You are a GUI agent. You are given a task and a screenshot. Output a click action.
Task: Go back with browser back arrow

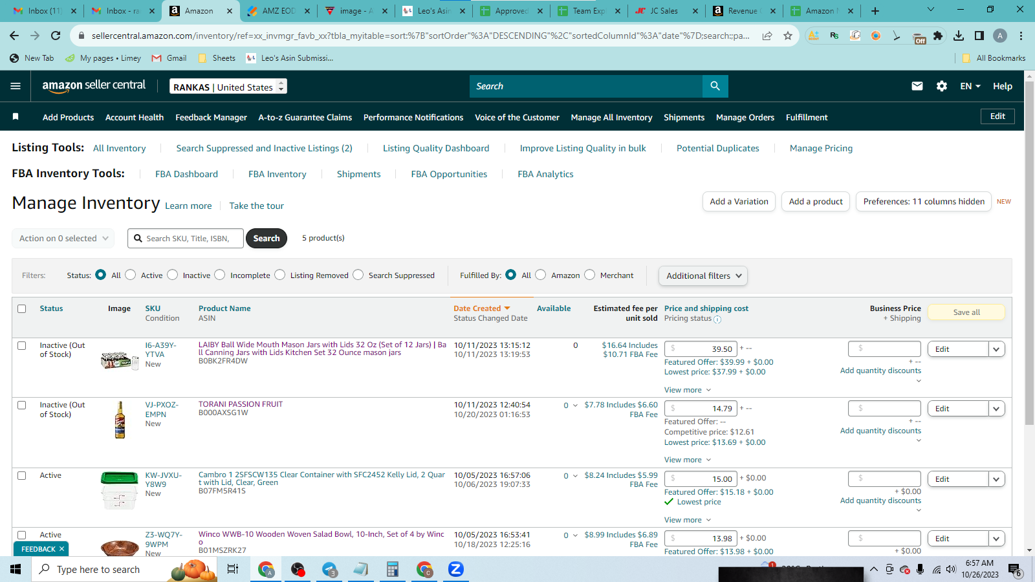14,36
